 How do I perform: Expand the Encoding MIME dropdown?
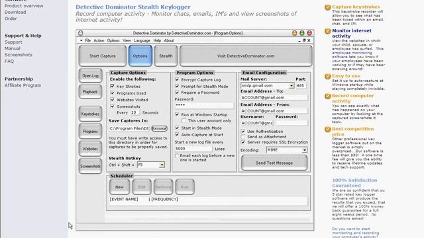pos(305,150)
